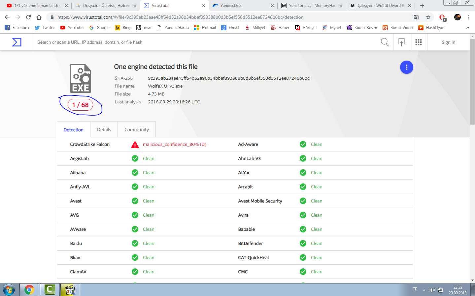The image size is (475, 296).
Task: Click the volume speaker tray icon
Action: click(432, 290)
